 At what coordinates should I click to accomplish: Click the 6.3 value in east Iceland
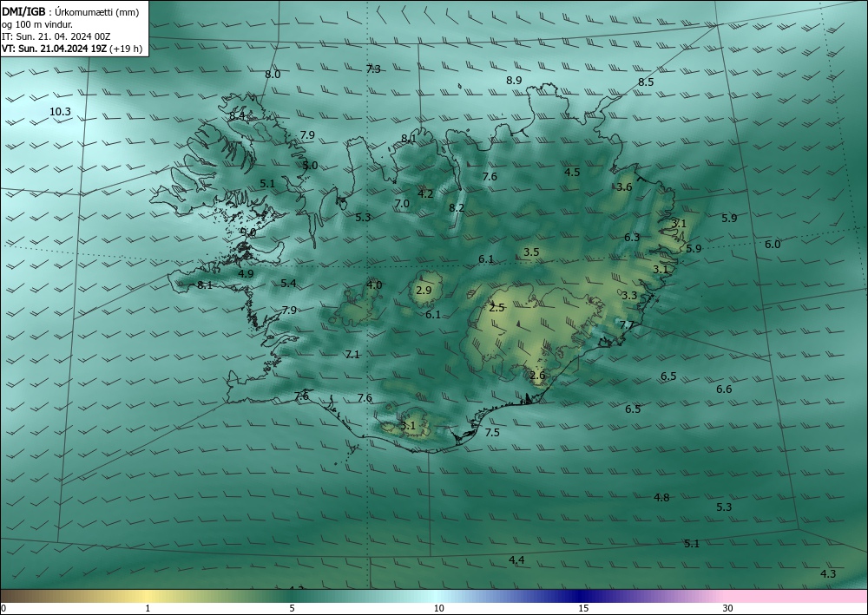632,238
